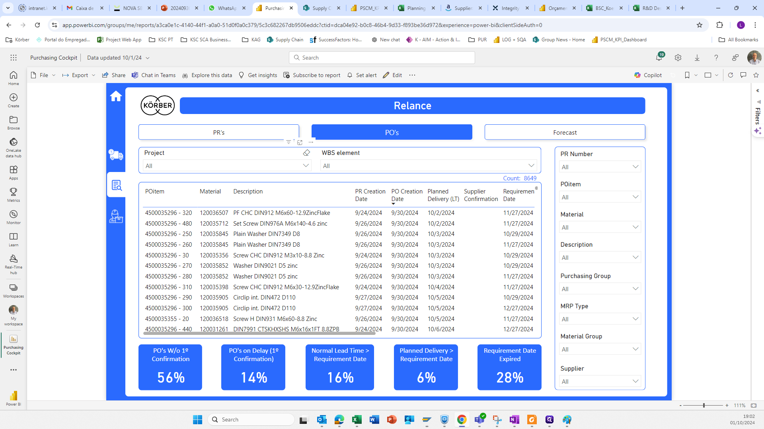
Task: Open Create in the left sidebar
Action: coord(14,100)
